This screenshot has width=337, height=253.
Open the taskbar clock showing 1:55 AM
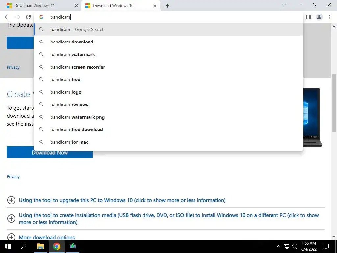[309, 246]
